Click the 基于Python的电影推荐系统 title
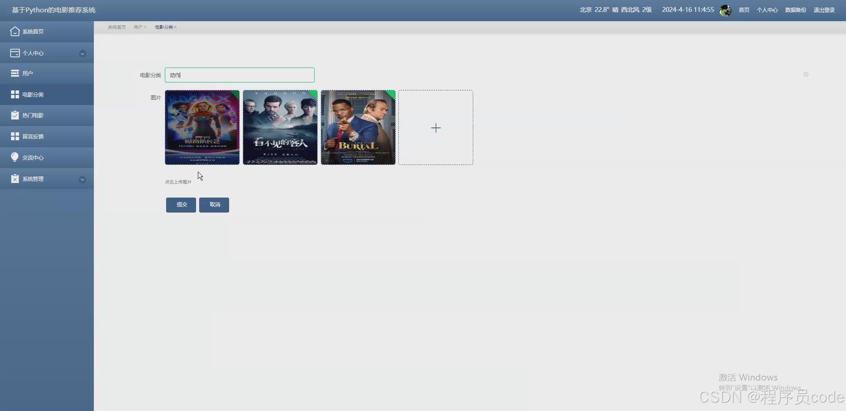This screenshot has width=846, height=411. (x=53, y=10)
